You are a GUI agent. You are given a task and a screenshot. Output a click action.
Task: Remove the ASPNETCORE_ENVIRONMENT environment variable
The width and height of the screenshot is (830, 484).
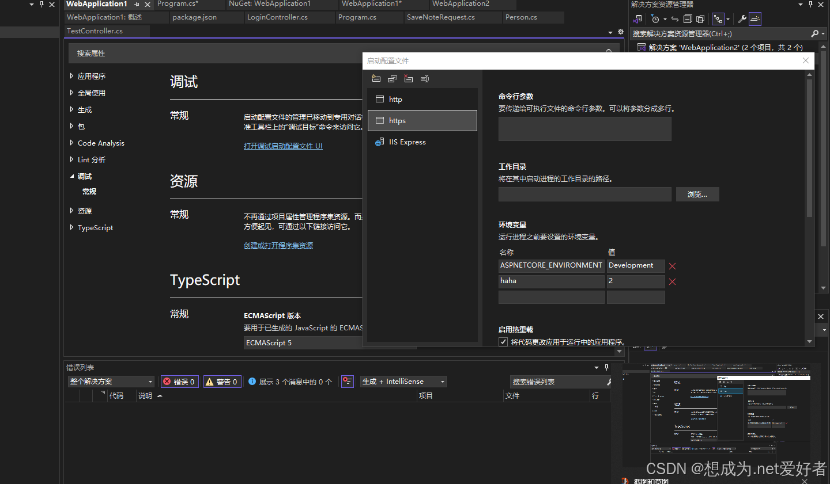[x=672, y=266]
